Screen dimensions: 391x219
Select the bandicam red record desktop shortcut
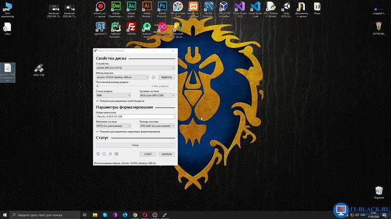pos(100,10)
